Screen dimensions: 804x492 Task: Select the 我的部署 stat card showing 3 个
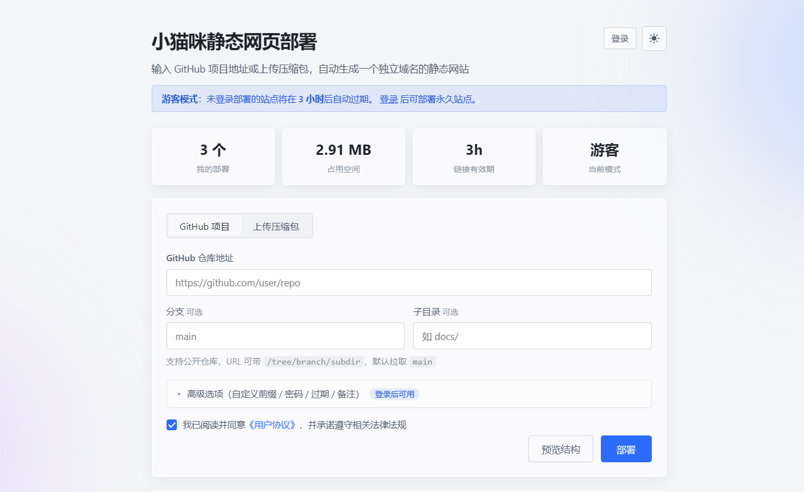(213, 157)
